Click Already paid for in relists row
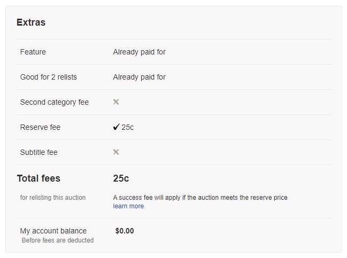 pos(139,77)
